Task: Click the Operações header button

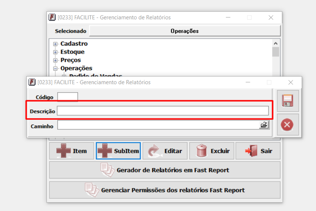Action: tap(185, 31)
